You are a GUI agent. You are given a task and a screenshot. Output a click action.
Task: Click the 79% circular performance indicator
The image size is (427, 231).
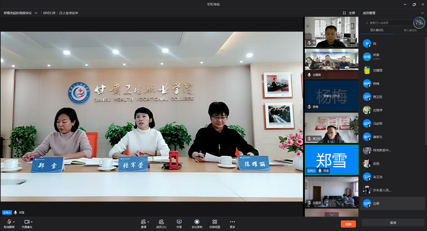coord(418,23)
